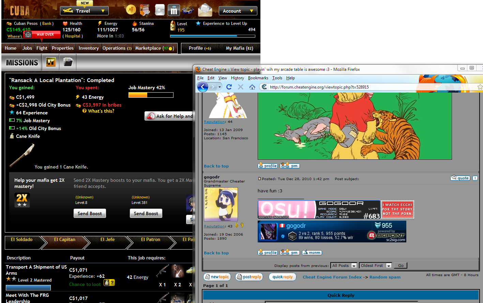Go back with Firefox's blue back arrow
The width and height of the screenshot is (483, 303).
203,87
